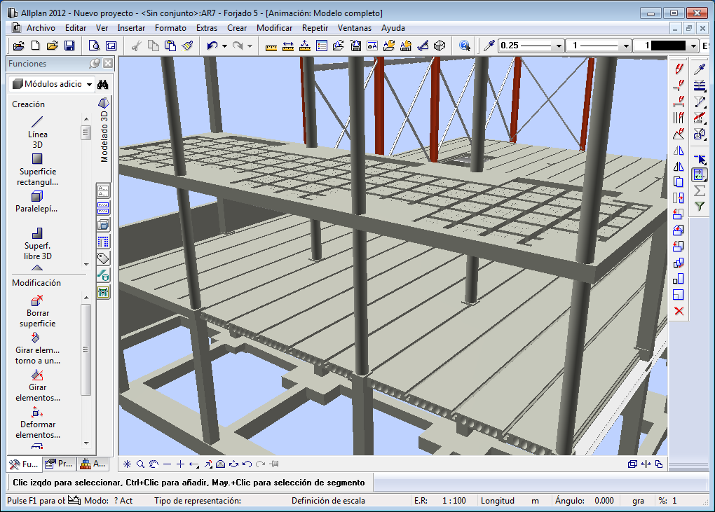Screen dimensions: 715x512
Task: Click the 3D cube icon in top toolbar
Action: click(439, 46)
